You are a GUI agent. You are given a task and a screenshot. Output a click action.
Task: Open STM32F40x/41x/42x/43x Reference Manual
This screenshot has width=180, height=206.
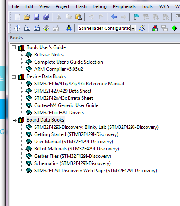coord(79,84)
